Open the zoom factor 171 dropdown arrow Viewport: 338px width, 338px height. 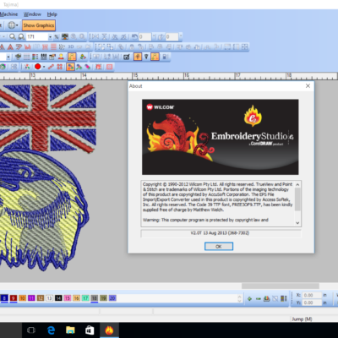click(x=50, y=37)
